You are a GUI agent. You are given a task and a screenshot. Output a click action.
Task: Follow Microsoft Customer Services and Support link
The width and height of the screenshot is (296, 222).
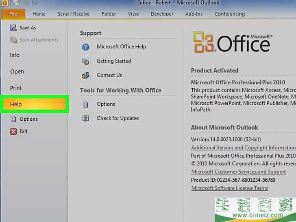[x=238, y=172]
